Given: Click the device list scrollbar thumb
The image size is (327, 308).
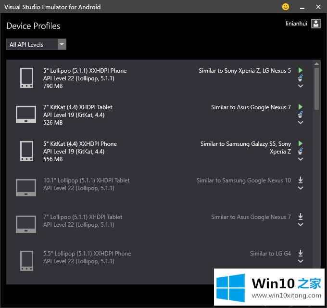Looking at the screenshot, I should [316, 88].
